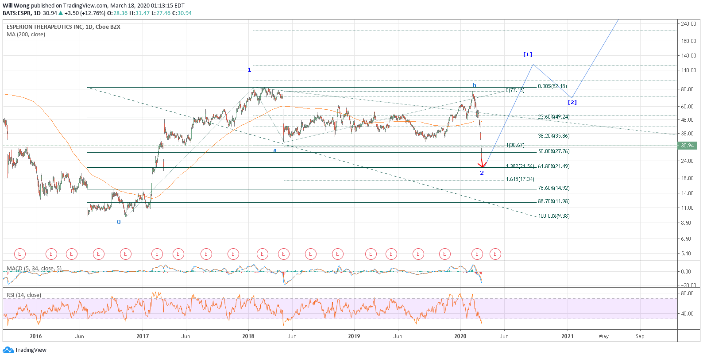This screenshot has height=358, width=703.
Task: Click the TradingView wordmark at bottom left
Action: tap(31, 350)
